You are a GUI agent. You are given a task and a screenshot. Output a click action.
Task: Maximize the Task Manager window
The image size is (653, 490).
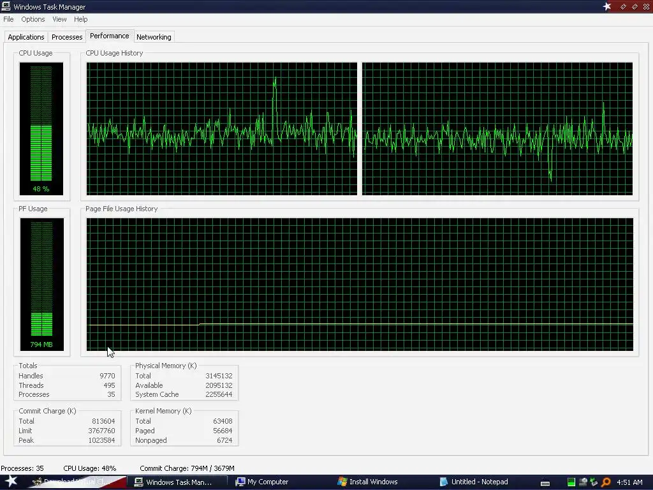coord(635,6)
